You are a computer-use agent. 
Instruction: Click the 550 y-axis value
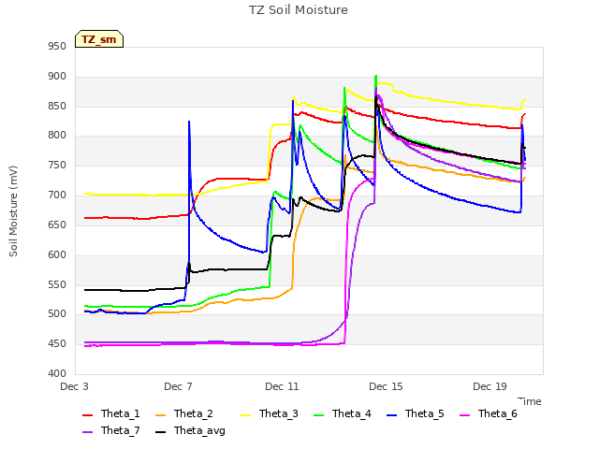point(57,284)
